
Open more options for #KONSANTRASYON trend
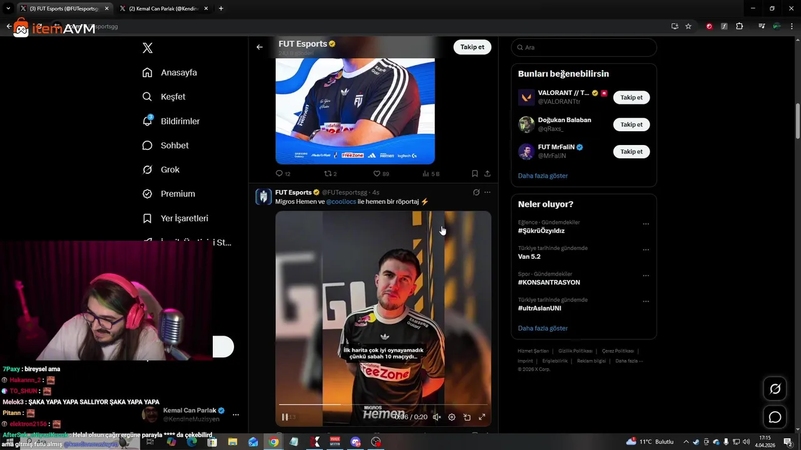(646, 276)
